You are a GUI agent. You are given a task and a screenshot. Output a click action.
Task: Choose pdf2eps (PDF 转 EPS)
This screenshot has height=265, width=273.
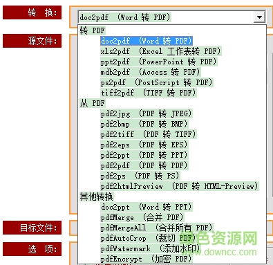pyautogui.click(x=144, y=145)
